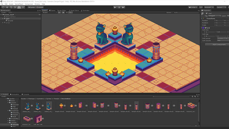
Task: Toggle Global handle rotation button
Action: pyautogui.click(x=40, y=7)
